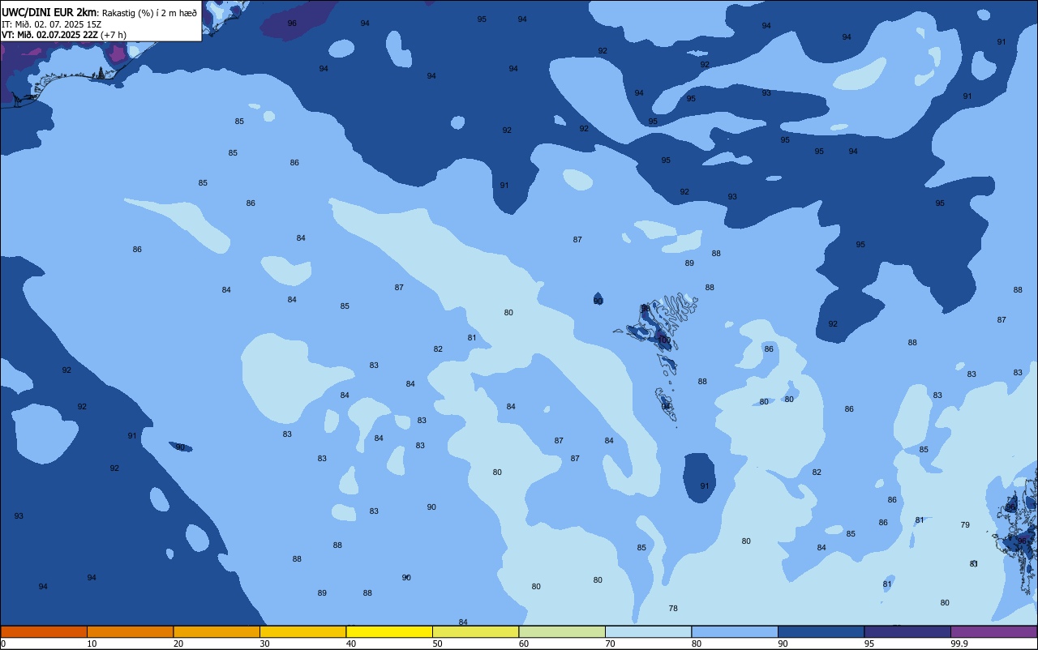Viewport: 1038px width, 650px height.
Task: Click the pale yellow 50–60 legend swatch
Action: pyautogui.click(x=475, y=631)
